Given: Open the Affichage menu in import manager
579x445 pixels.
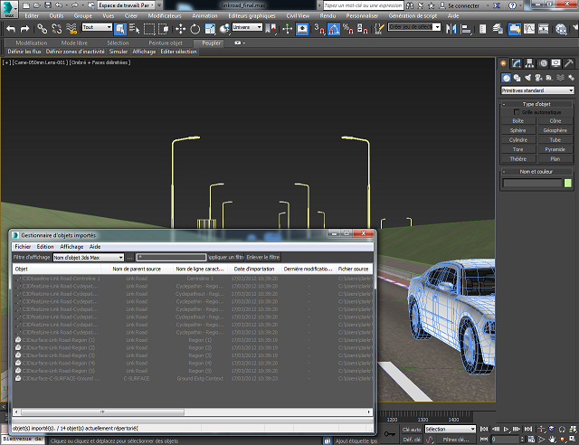Looking at the screenshot, I should [71, 246].
